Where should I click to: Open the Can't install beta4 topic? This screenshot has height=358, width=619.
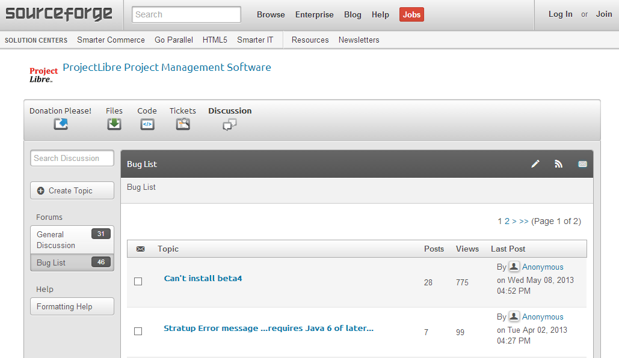click(x=203, y=278)
